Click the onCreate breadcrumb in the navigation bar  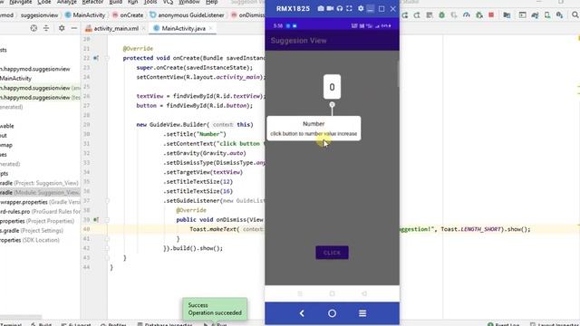[x=128, y=15]
